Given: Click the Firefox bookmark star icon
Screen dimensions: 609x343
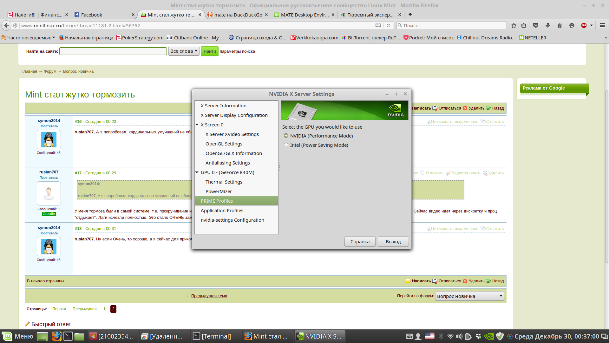Looking at the screenshot, I should point(514,25).
